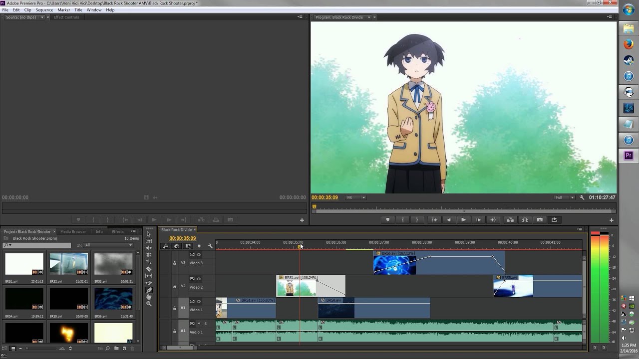Open Source monitor clip dropdown
This screenshot has width=639, height=359.
tap(42, 17)
